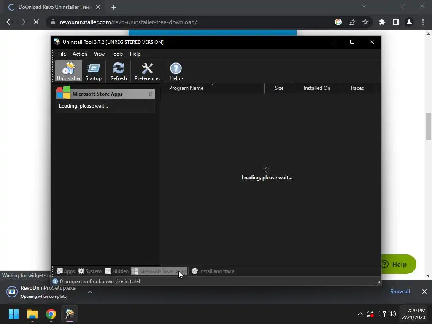Open a new Chrome tab
The width and height of the screenshot is (432, 324).
tap(114, 7)
